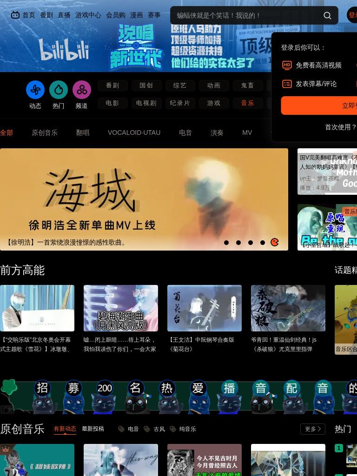The width and height of the screenshot is (357, 476).
Task: Open the 首页 nav item
Action: tap(29, 15)
